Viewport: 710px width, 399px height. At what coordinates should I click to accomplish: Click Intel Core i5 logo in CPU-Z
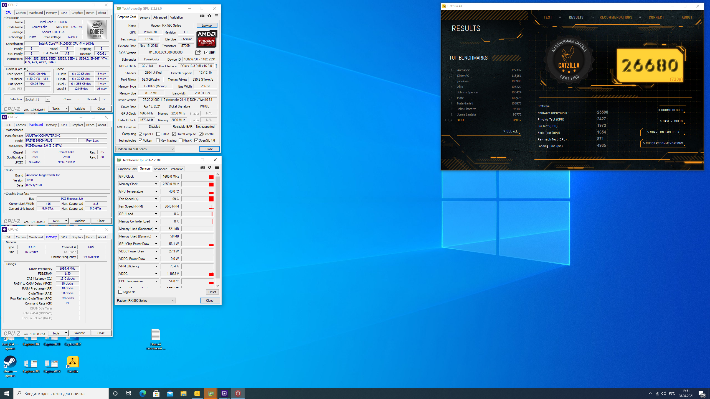click(97, 29)
